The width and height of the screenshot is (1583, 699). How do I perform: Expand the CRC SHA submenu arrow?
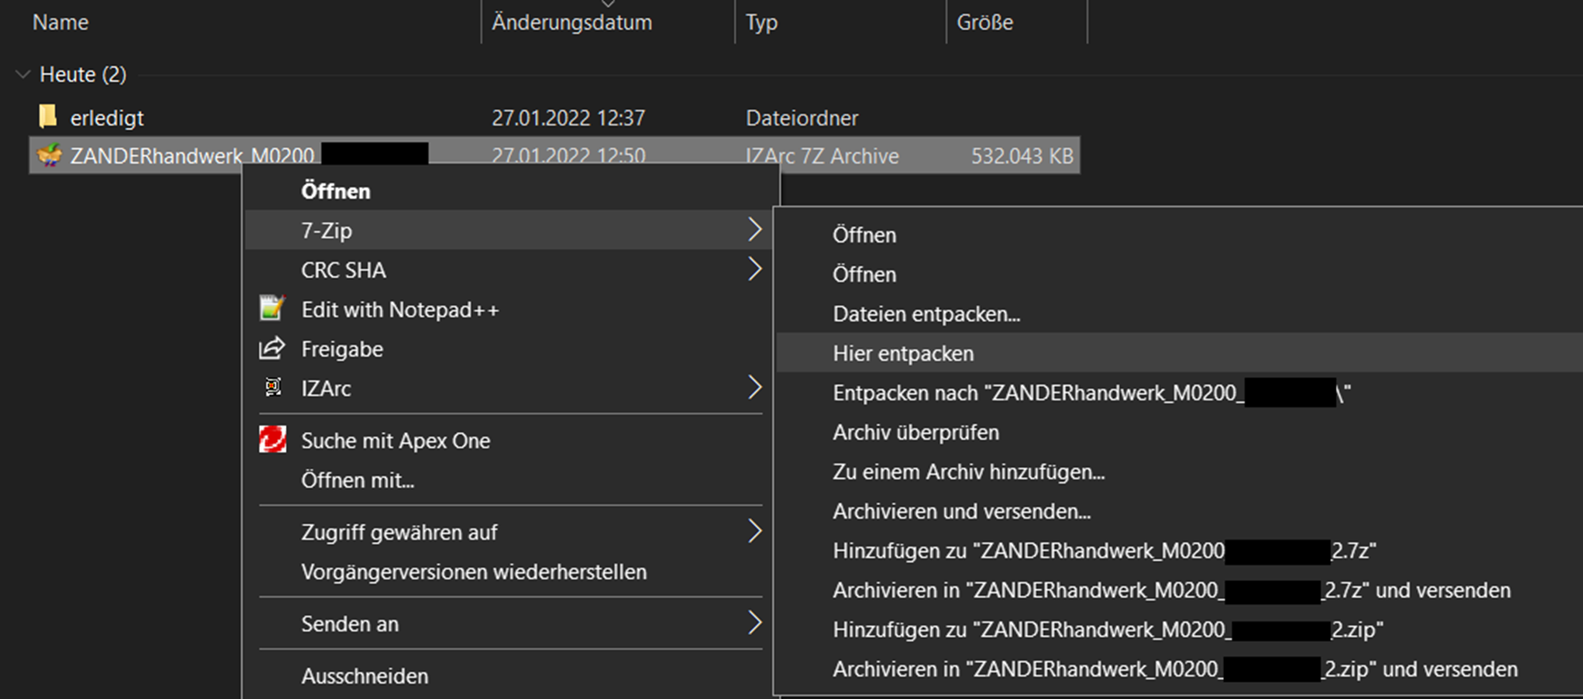click(x=754, y=270)
